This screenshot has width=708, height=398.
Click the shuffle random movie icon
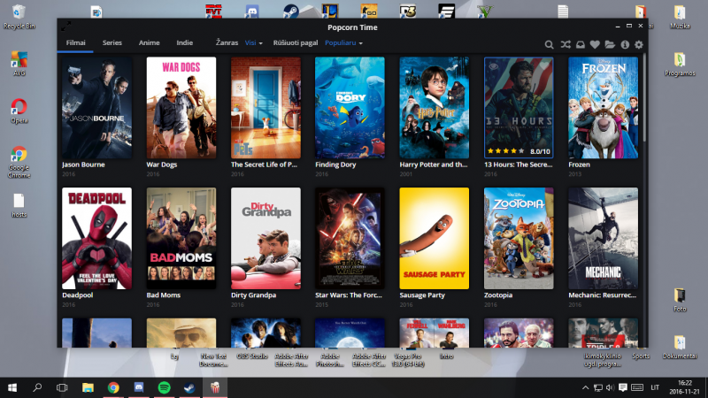pos(565,45)
